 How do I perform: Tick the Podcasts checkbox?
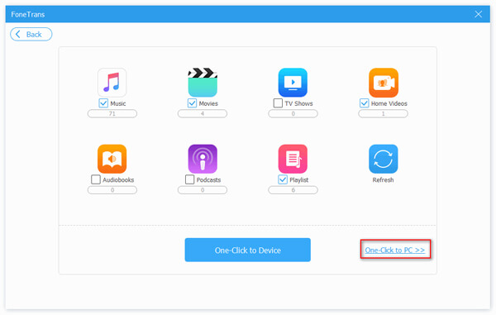[x=189, y=179]
